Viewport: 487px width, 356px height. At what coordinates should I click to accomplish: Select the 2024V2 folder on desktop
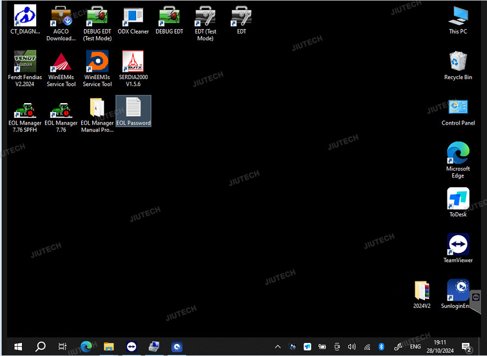pyautogui.click(x=422, y=292)
